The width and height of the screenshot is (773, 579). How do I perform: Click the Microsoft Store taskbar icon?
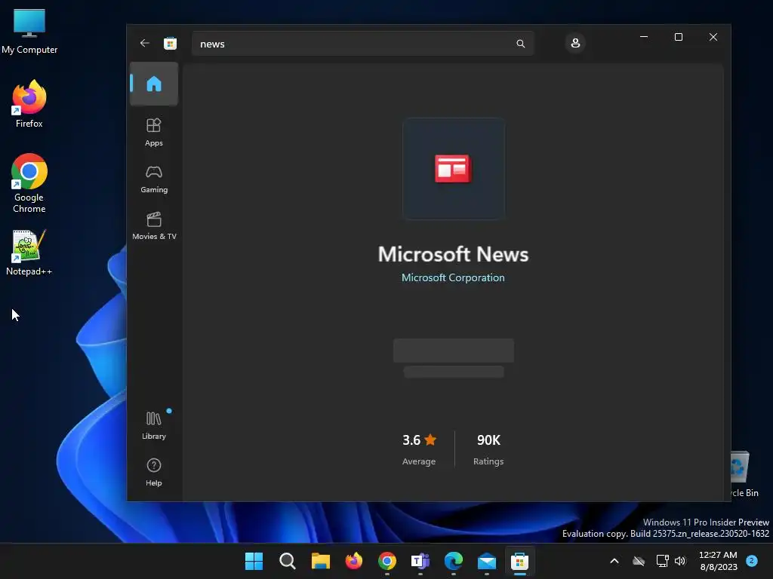(519, 561)
